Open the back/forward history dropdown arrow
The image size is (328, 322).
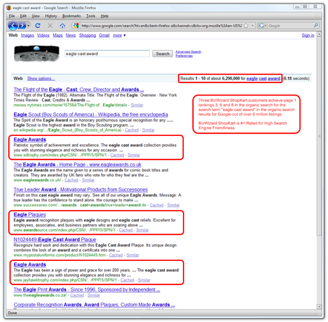tap(28, 26)
